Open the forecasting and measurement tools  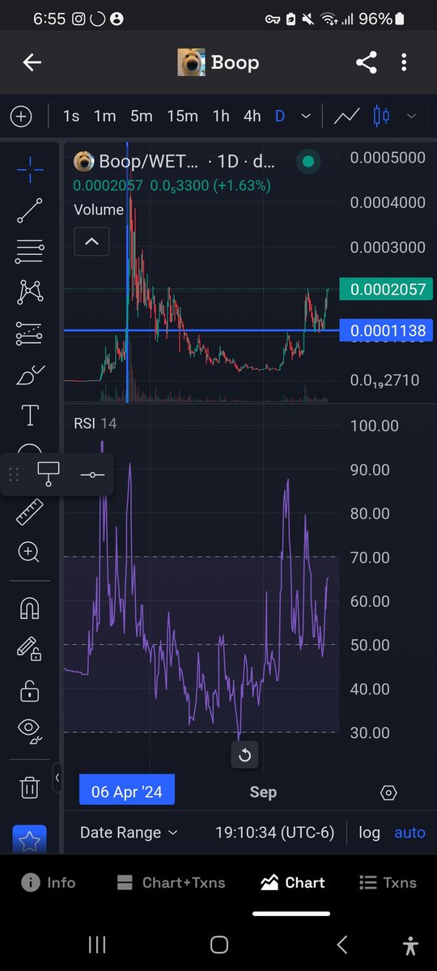(x=30, y=333)
